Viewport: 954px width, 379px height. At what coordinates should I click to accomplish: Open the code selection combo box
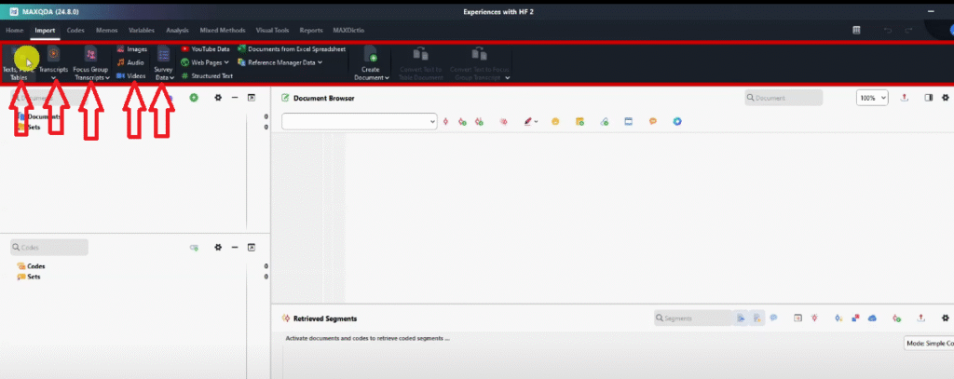point(359,121)
